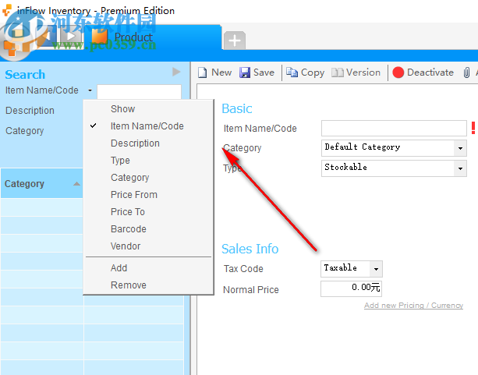Open Add new Pricing / Currency link
The height and width of the screenshot is (375, 478).
pyautogui.click(x=414, y=306)
